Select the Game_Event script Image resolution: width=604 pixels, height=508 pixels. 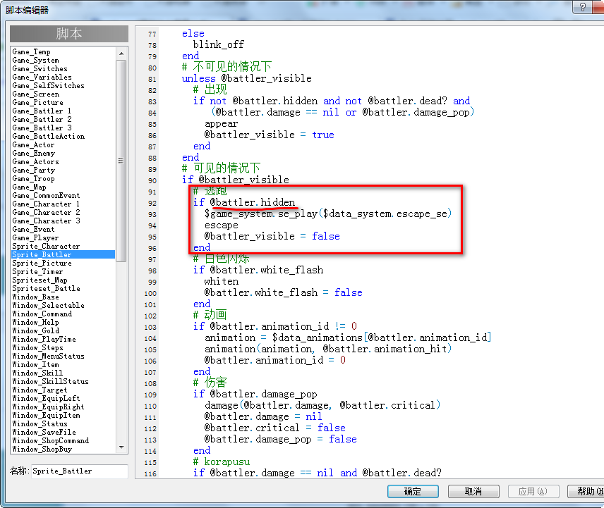pos(33,229)
